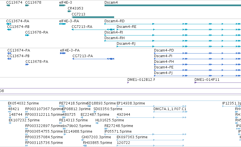Click protein CG13674-PB

(18, 56)
